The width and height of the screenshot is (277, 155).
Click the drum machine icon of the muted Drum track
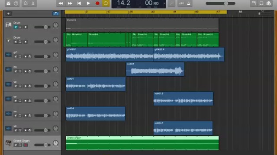(8, 25)
